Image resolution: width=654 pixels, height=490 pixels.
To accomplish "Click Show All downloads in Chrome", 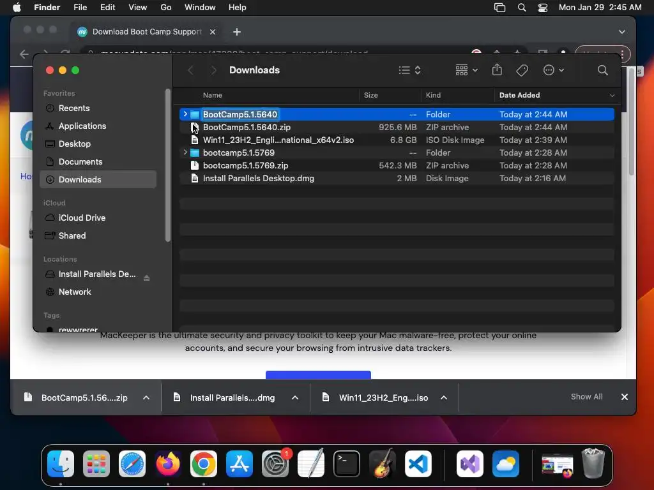I will 586,397.
